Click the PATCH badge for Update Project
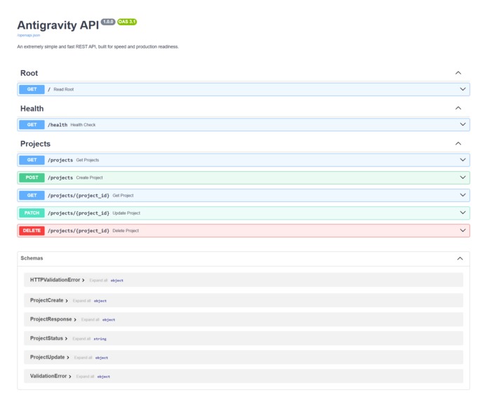This screenshot has height=402, width=487. (32, 213)
